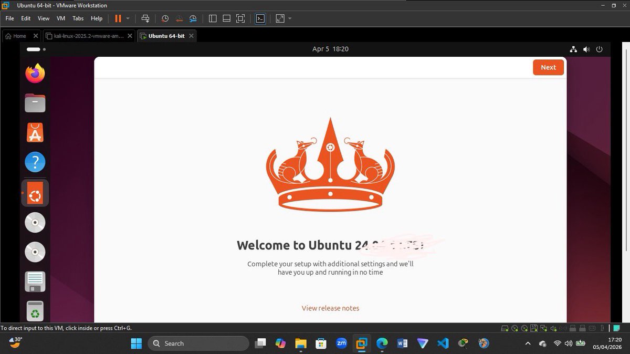630x354 pixels.
Task: Click the Next button in Ubuntu setup
Action: (x=548, y=67)
